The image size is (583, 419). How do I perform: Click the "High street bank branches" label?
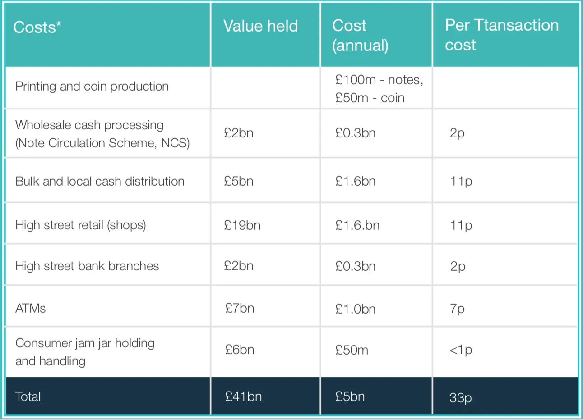point(87,266)
